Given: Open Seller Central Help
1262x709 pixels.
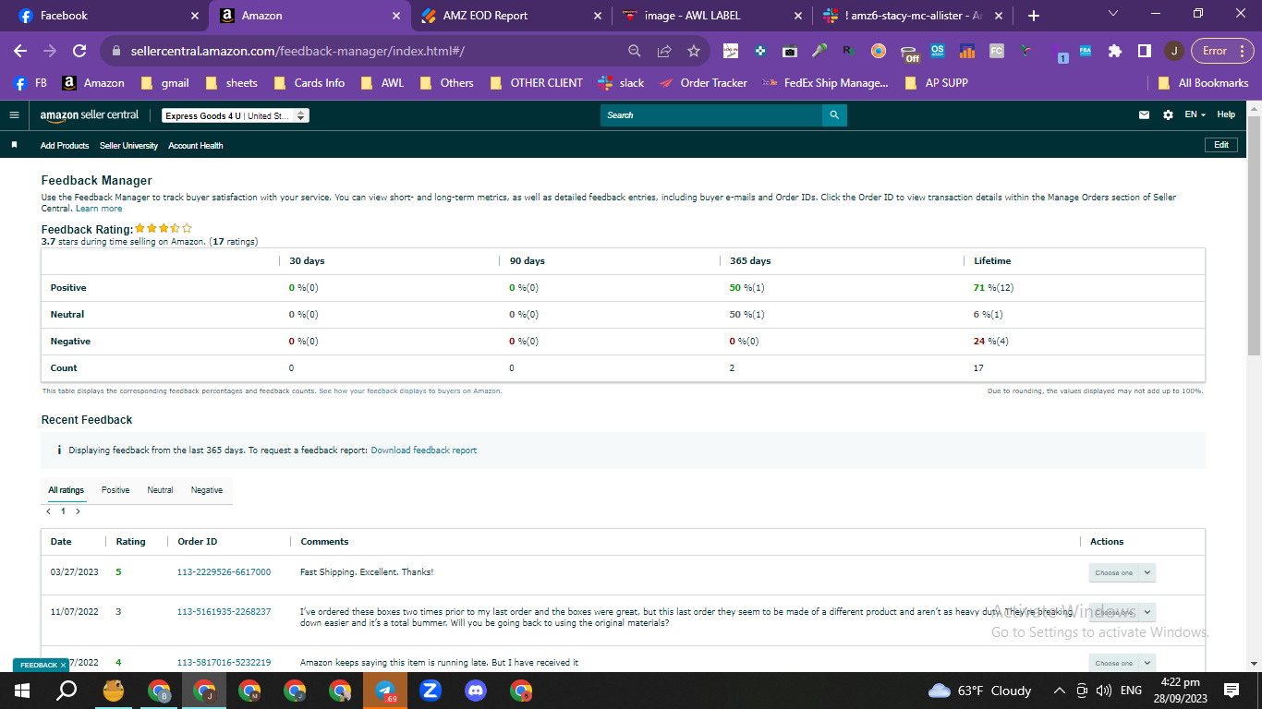Looking at the screenshot, I should click(x=1226, y=115).
